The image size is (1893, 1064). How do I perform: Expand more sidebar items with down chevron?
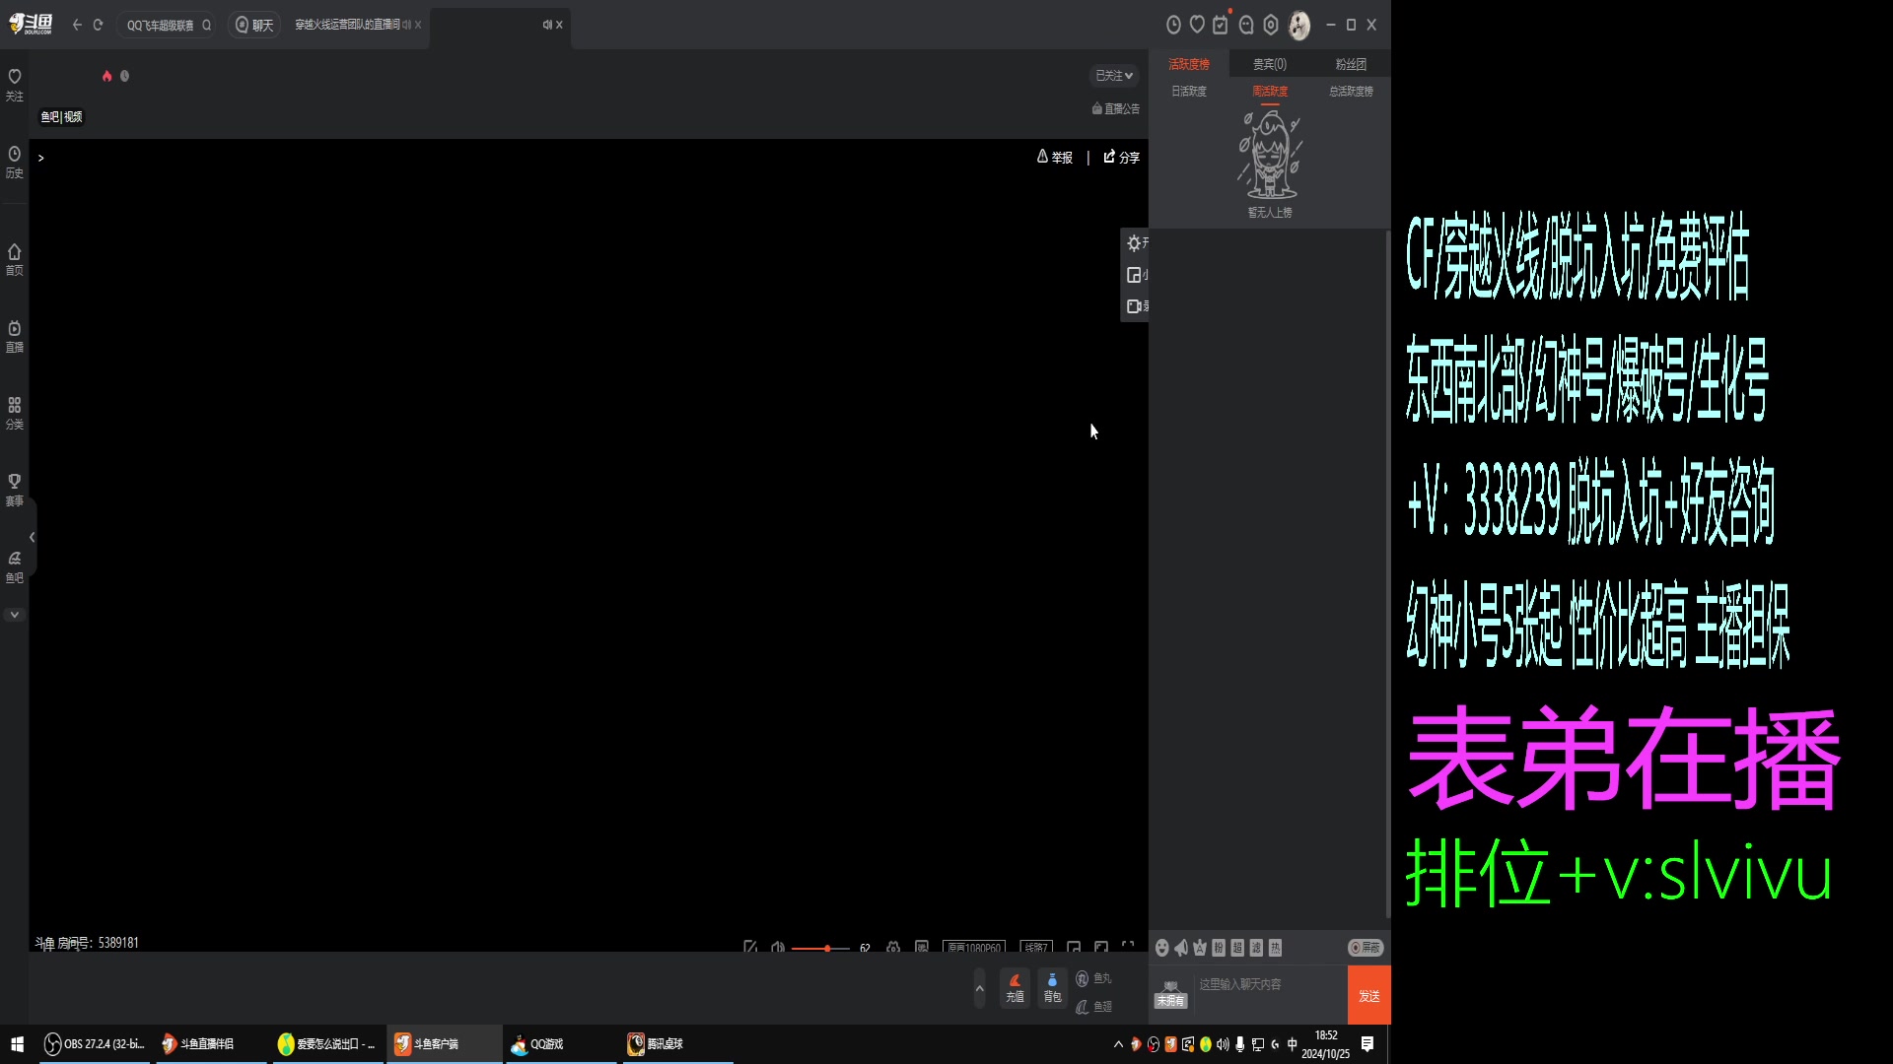tap(14, 615)
